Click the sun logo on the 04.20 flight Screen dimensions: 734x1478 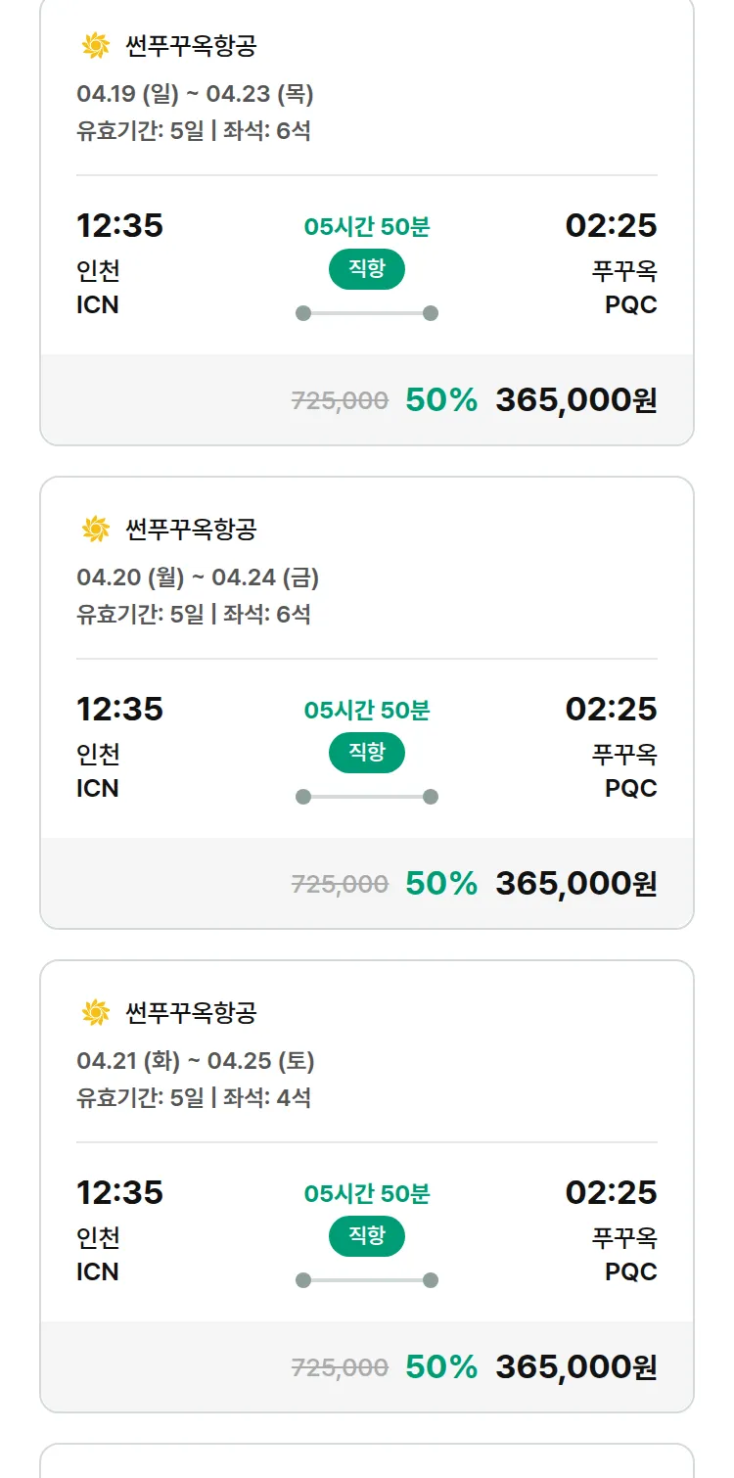coord(95,530)
